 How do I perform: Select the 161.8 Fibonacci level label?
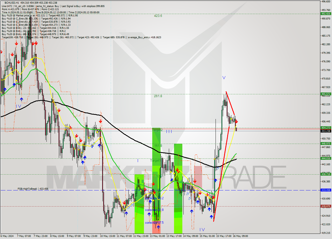pyautogui.click(x=158, y=146)
